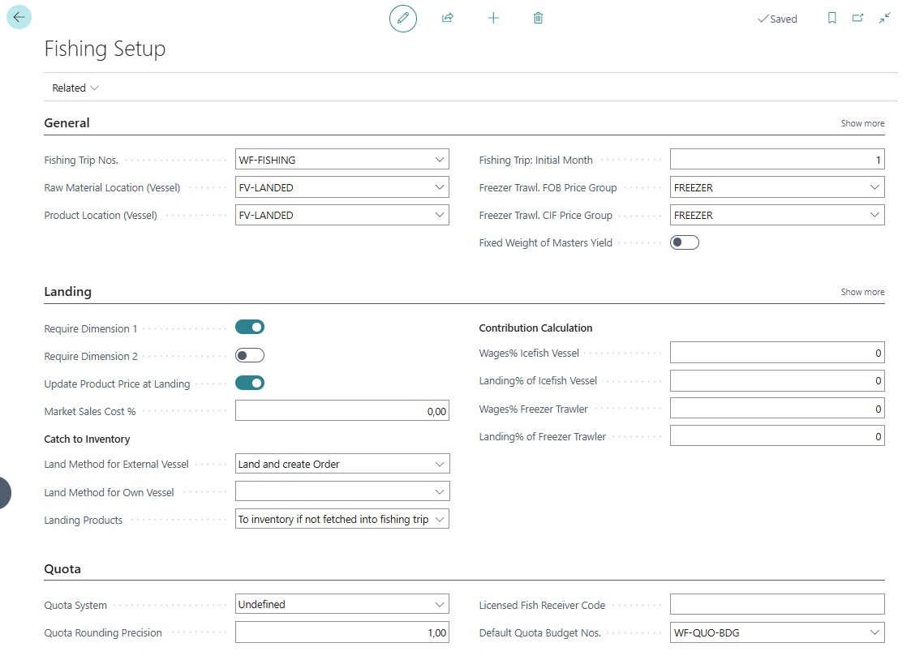The image size is (911, 660).
Task: Toggle Fixed Weight of Masters Yield
Action: (x=685, y=242)
